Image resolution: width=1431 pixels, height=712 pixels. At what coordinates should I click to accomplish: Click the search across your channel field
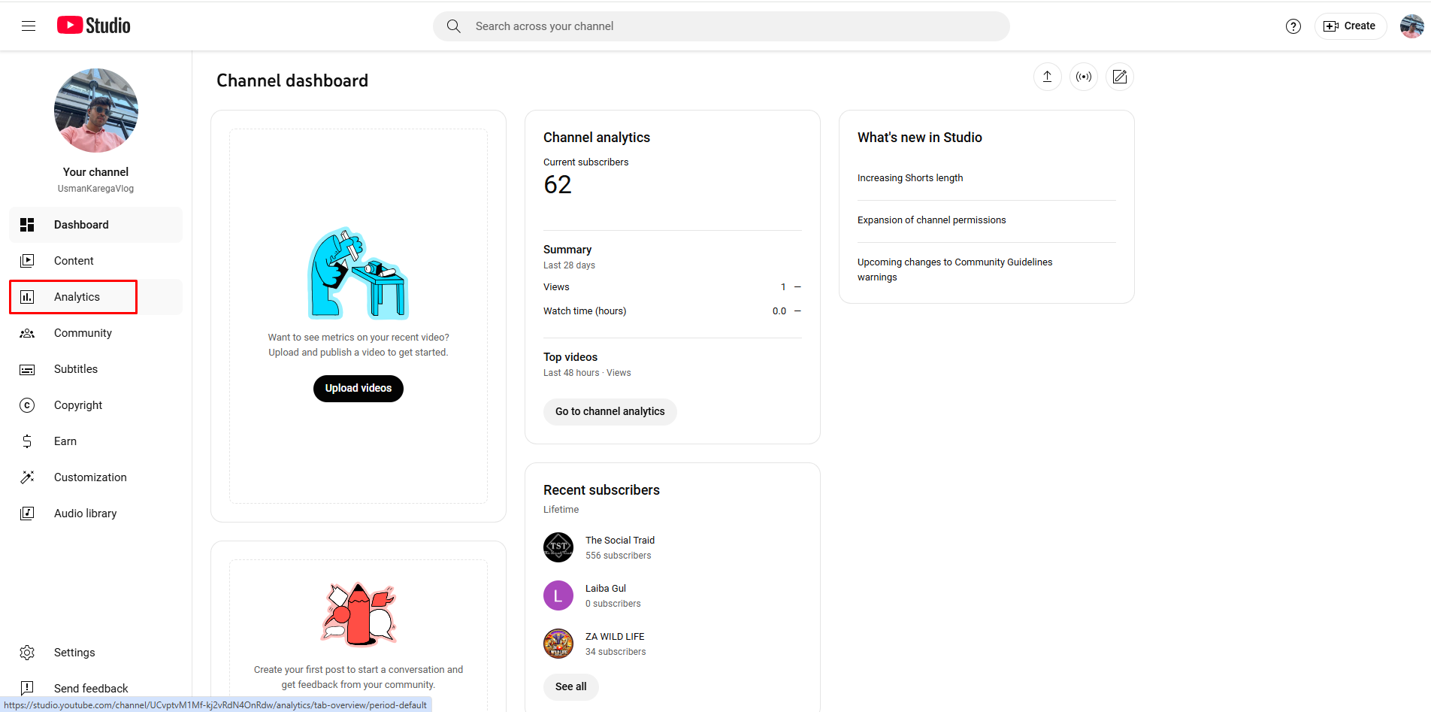(x=721, y=26)
